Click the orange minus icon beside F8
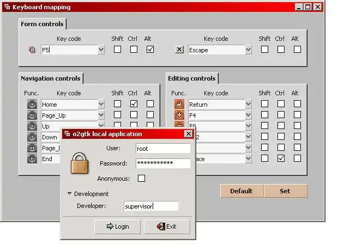The image size is (338, 245). tap(179, 125)
